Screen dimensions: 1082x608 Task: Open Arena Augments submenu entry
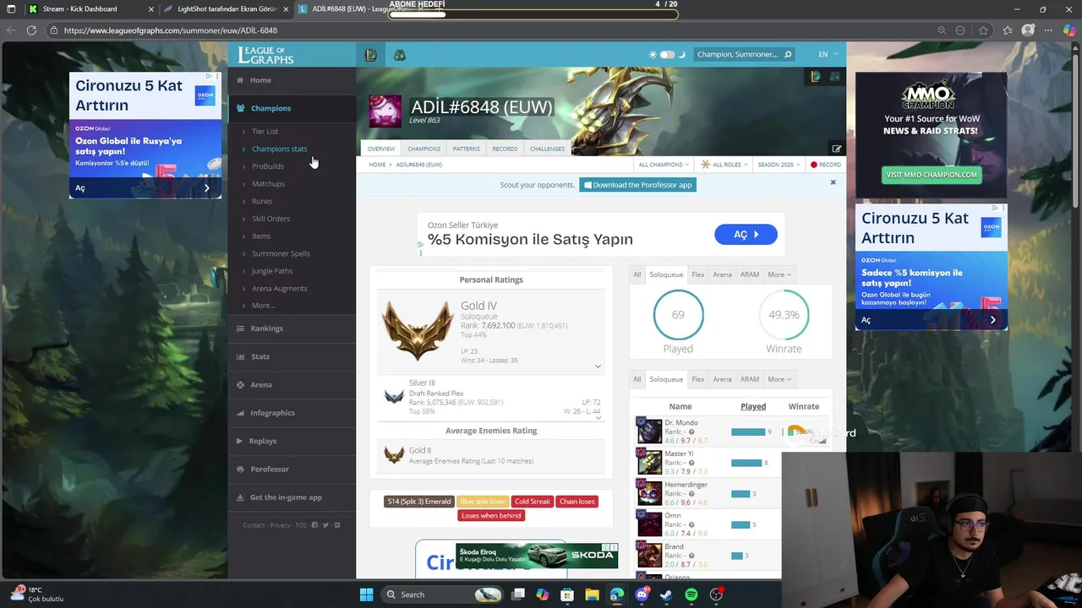coord(279,289)
